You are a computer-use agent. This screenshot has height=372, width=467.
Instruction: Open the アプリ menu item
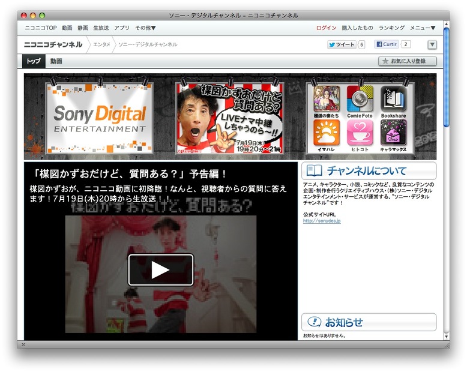click(x=122, y=28)
